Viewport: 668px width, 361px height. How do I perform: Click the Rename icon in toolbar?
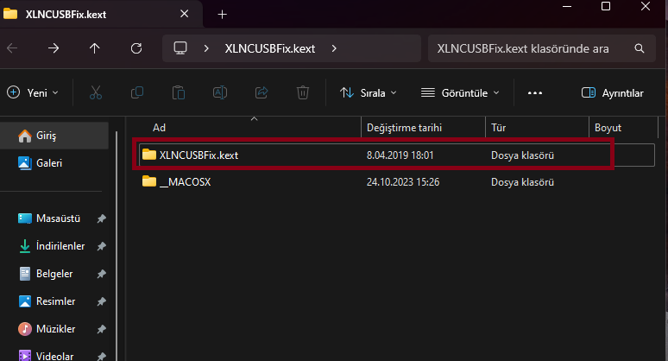220,92
